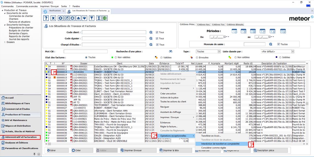The width and height of the screenshot is (314, 157).
Task: Uncheck Toutes for Monnaie de saisie
Action: [x=278, y=44]
